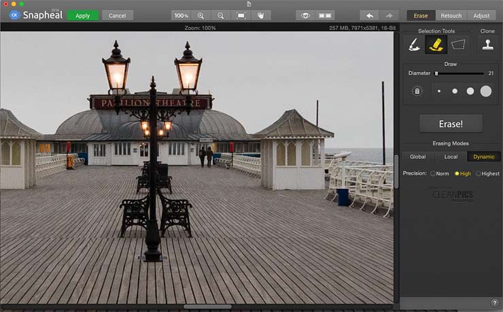This screenshot has height=312, width=503.
Task: Click the 257 MB image info text
Action: pyautogui.click(x=362, y=28)
